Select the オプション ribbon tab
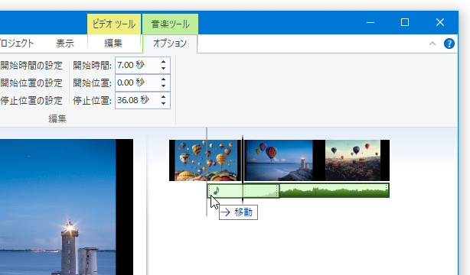This screenshot has width=470, height=275. tap(170, 44)
